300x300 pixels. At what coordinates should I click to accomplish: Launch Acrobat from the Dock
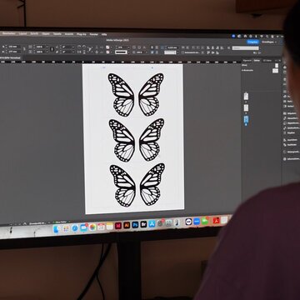click(x=216, y=221)
